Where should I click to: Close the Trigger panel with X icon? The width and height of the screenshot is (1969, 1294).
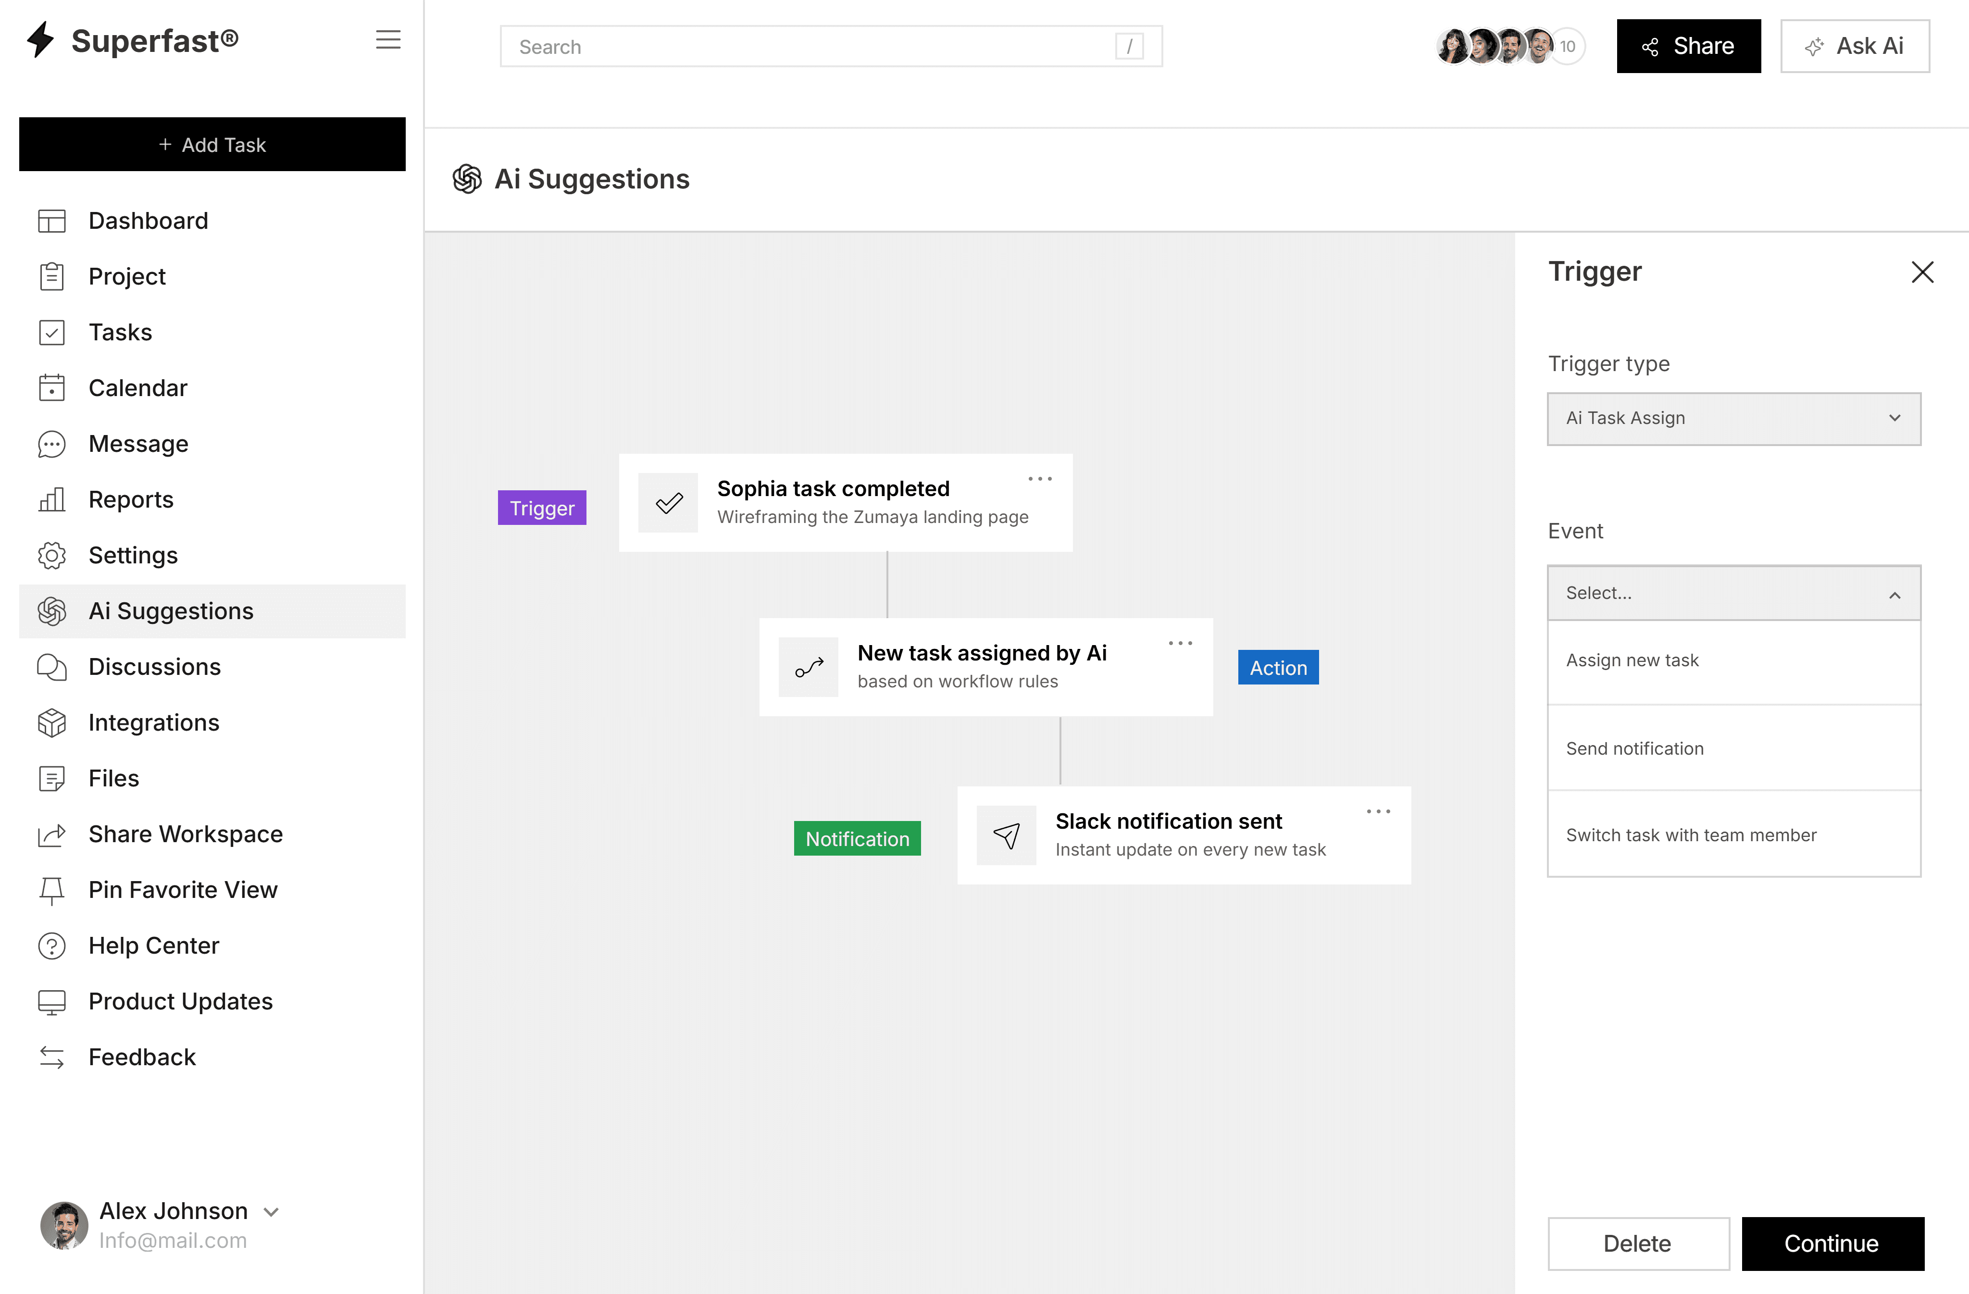tap(1922, 272)
